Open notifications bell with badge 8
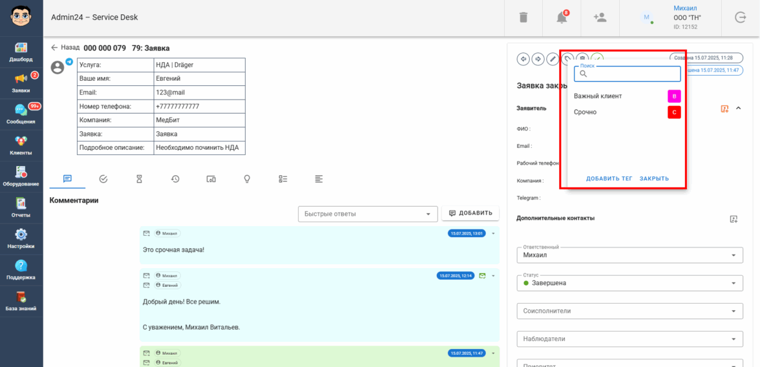760x367 pixels. pos(562,17)
